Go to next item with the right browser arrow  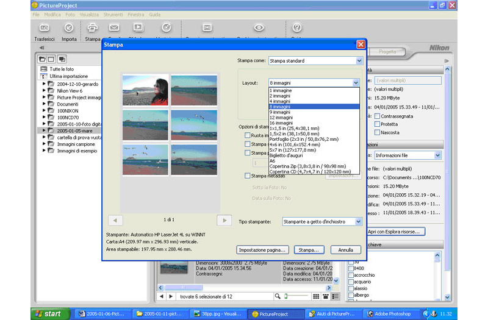click(171, 296)
